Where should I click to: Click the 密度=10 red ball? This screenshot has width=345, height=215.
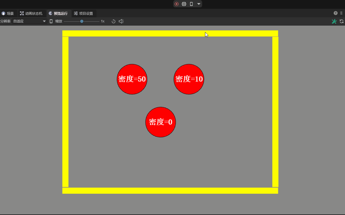(x=189, y=79)
